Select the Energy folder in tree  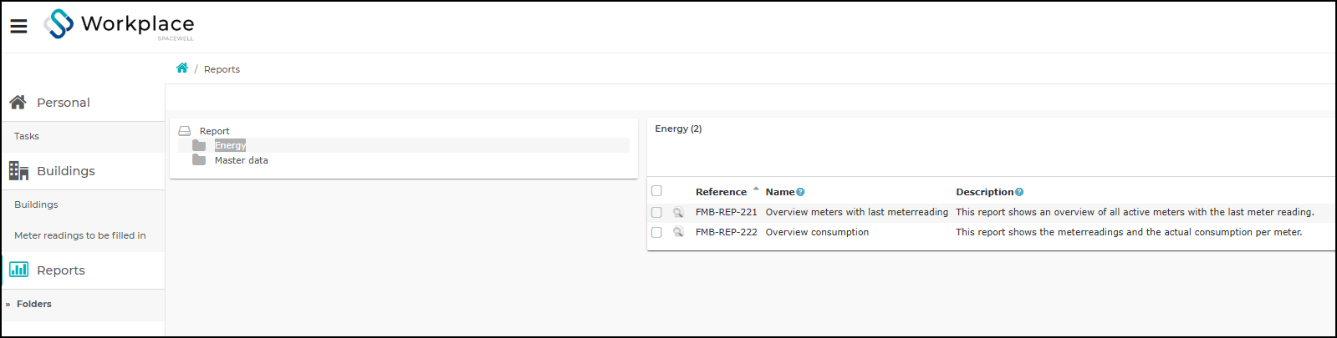(230, 145)
